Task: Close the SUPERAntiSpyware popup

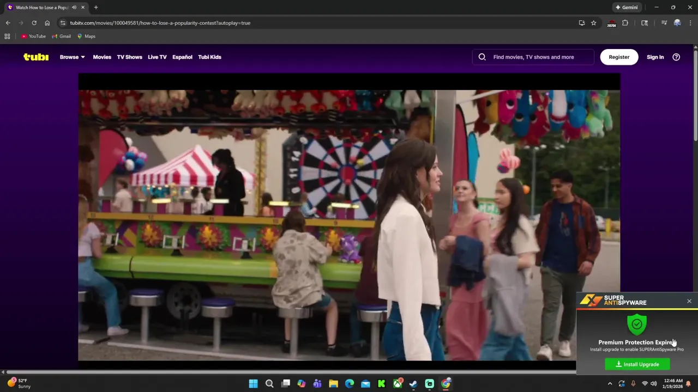Action: 689,301
